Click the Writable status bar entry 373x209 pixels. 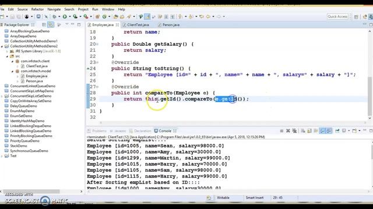pyautogui.click(x=223, y=197)
